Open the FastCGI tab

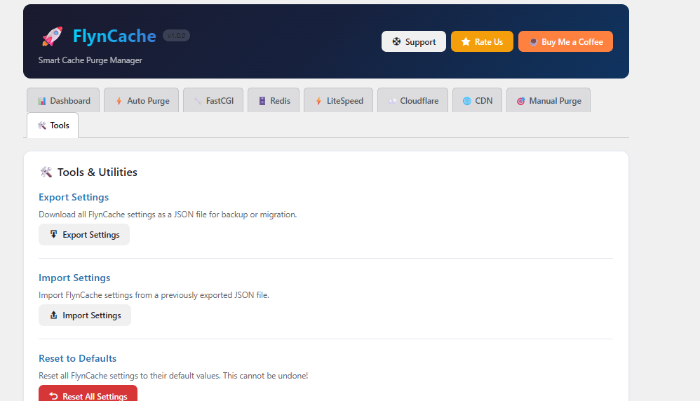[213, 100]
